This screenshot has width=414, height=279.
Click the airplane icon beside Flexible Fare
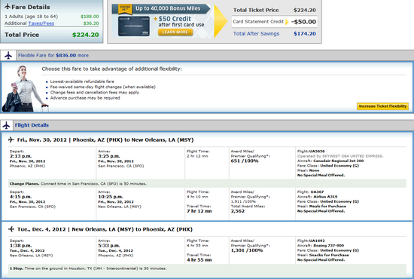tap(8, 56)
